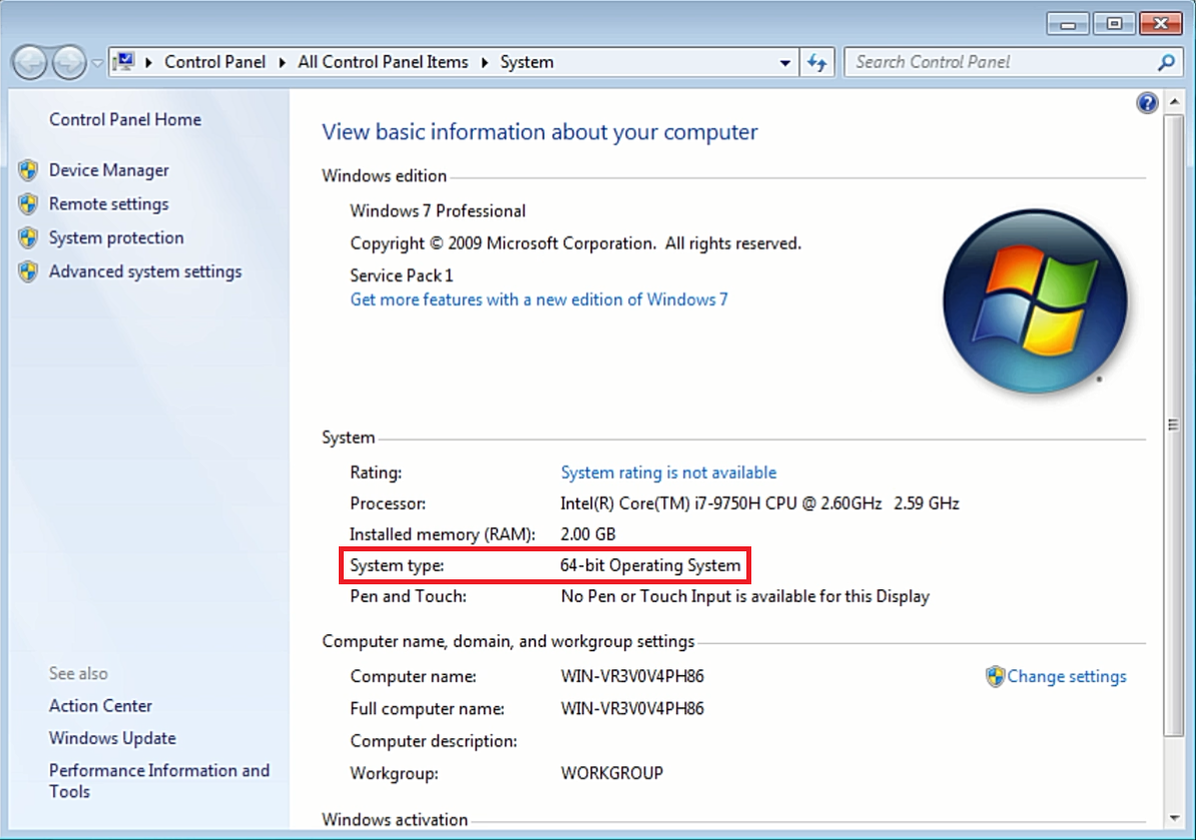Open System protection
The image size is (1196, 840).
click(x=117, y=238)
